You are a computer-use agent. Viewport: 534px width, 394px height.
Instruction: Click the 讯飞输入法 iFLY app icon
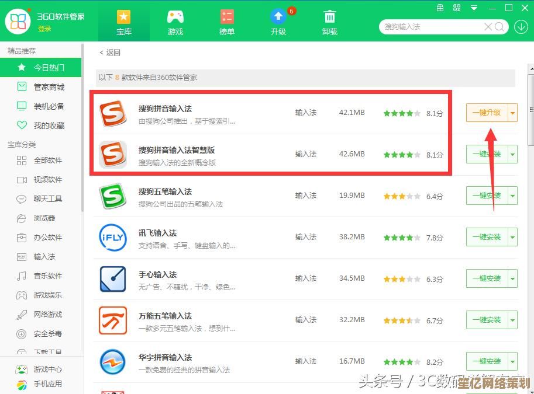[113, 237]
